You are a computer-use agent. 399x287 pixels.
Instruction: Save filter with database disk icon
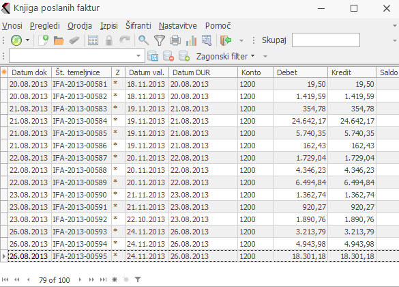pyautogui.click(x=153, y=56)
